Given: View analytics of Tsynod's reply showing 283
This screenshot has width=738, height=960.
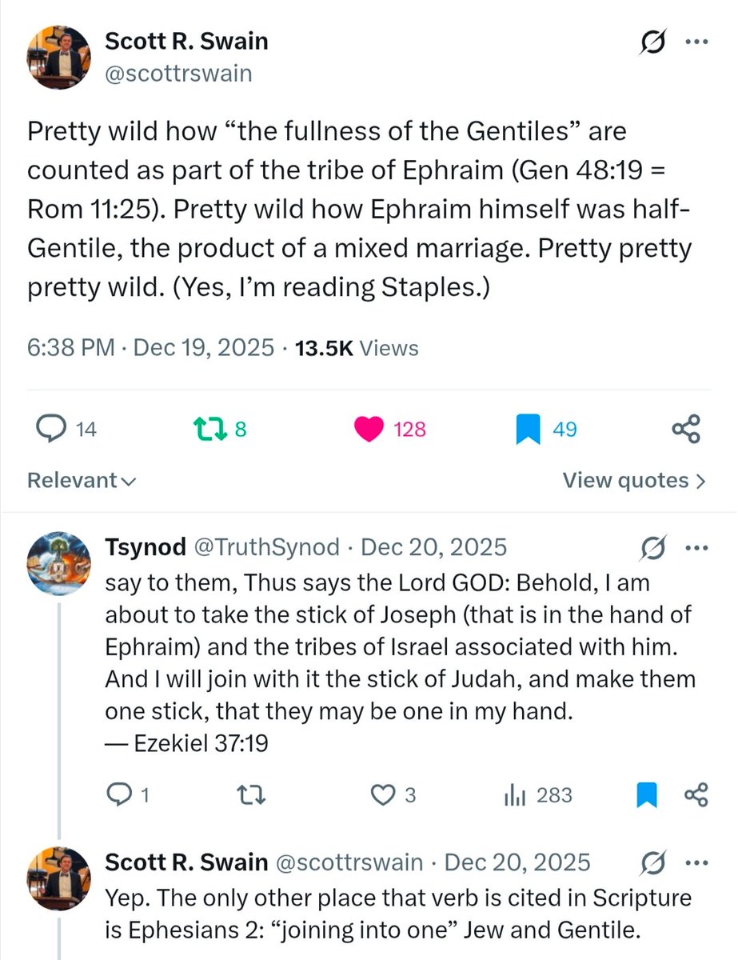Looking at the screenshot, I should [537, 794].
